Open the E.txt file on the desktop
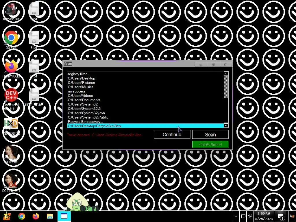This screenshot has width=296, height=222. (x=34, y=40)
